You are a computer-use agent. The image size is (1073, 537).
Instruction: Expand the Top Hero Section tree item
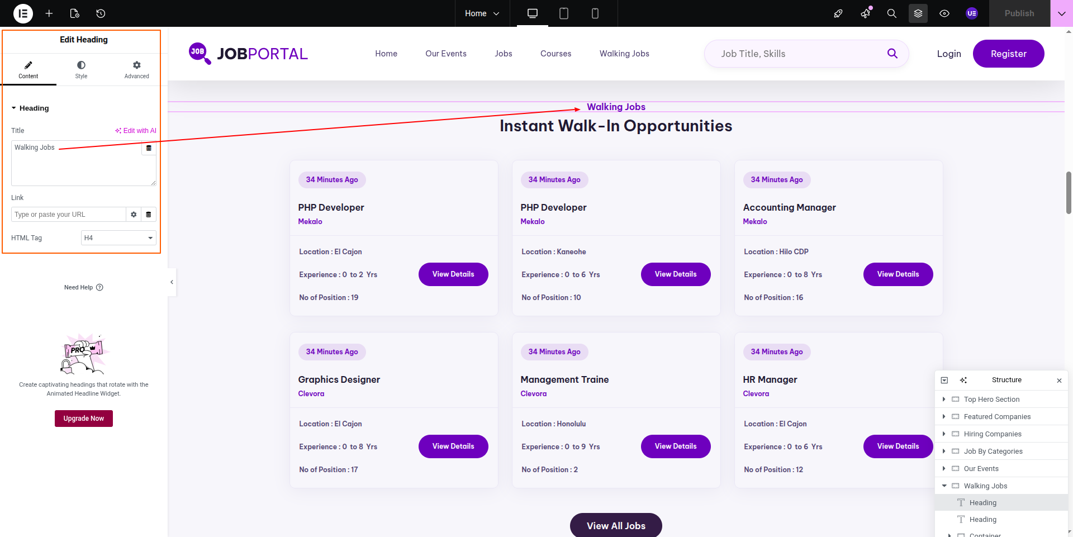pos(944,400)
